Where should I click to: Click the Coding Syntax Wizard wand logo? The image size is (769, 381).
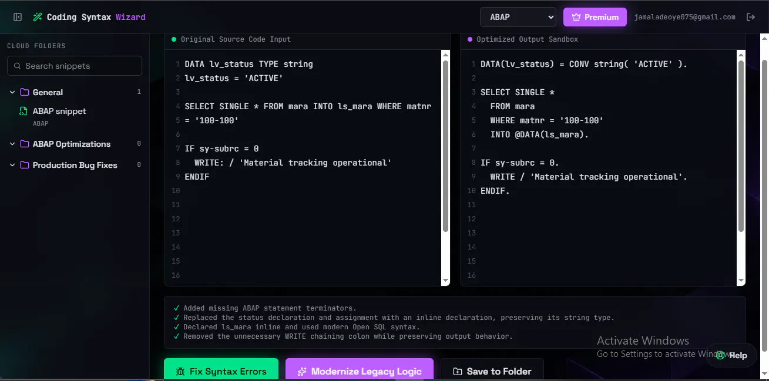[x=38, y=17]
